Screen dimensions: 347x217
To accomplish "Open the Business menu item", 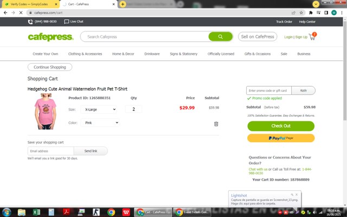I will (304, 54).
